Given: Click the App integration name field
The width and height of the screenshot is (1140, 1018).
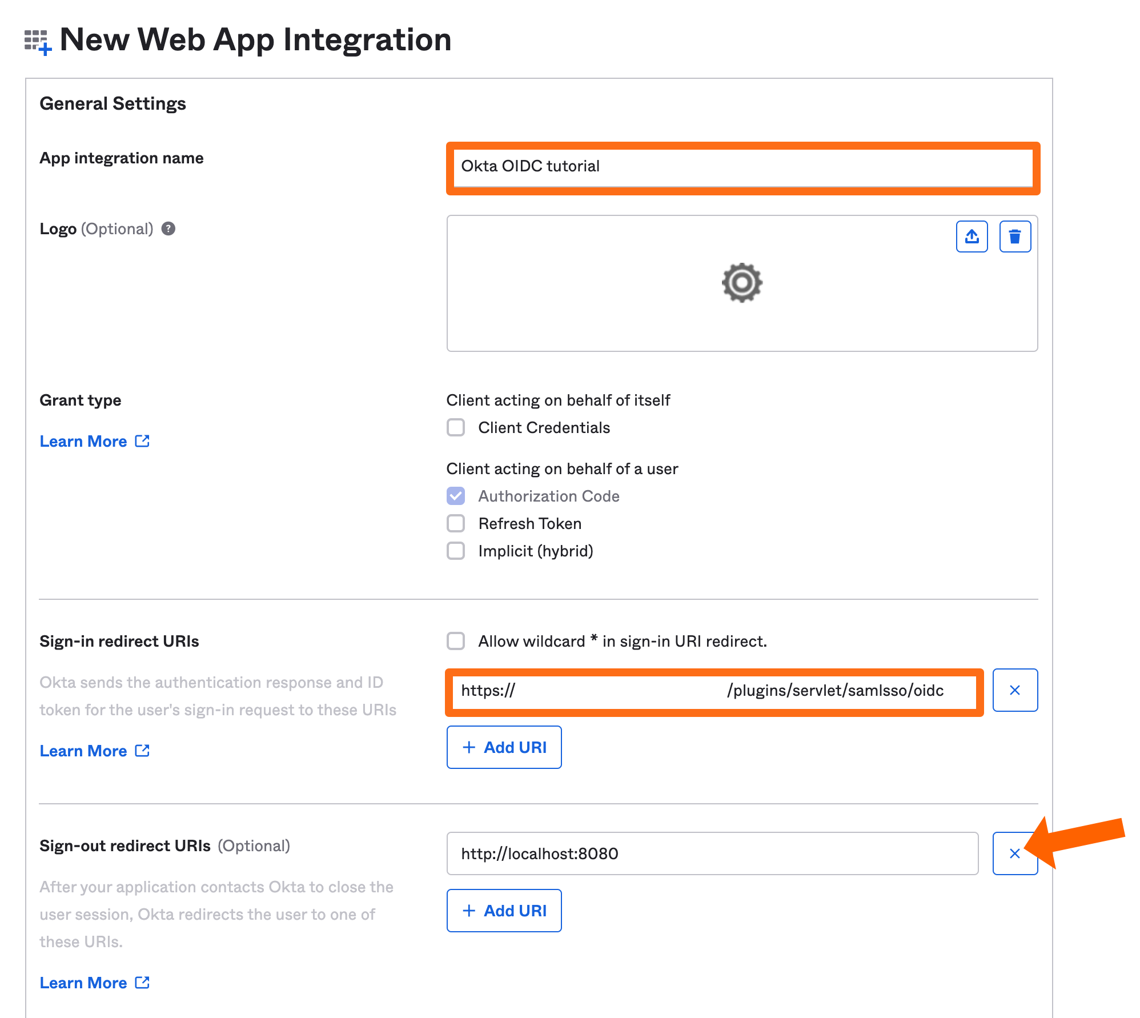Looking at the screenshot, I should (x=742, y=167).
